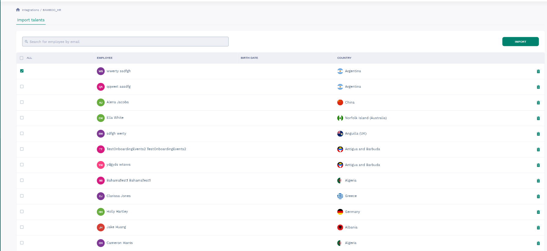
Task: Click the magnifier icon in search box
Action: tap(27, 42)
